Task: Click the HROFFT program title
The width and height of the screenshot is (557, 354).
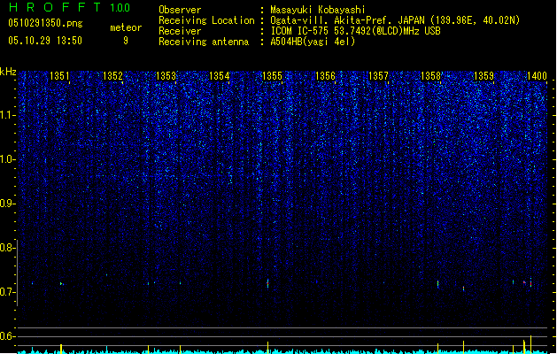Action: click(55, 7)
